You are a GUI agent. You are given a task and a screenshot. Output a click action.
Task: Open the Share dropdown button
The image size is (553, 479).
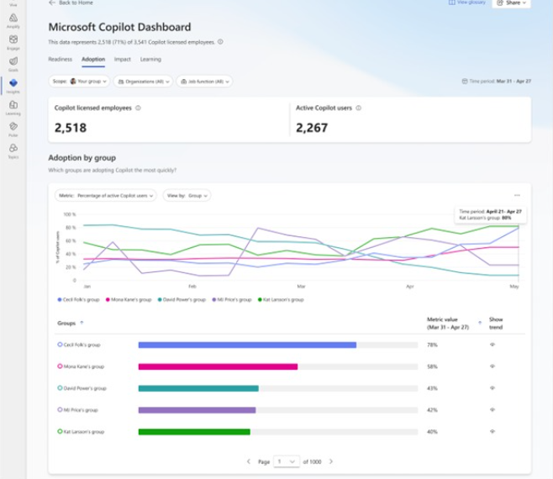511,3
